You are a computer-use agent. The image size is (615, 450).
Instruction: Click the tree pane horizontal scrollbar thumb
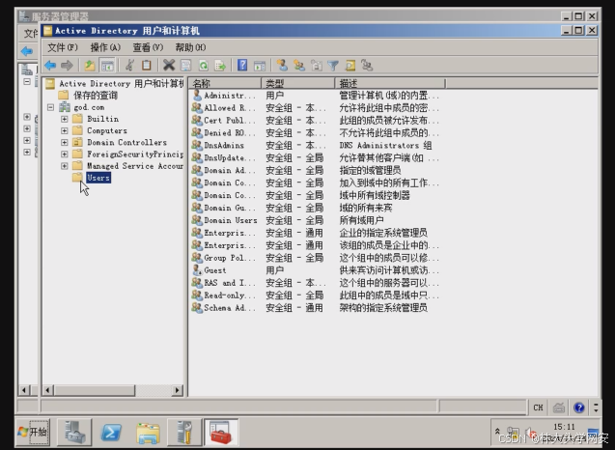click(x=95, y=390)
